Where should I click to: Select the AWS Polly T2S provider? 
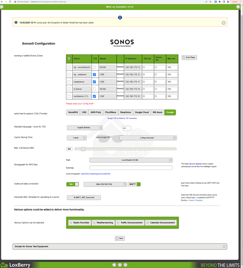tap(96, 112)
